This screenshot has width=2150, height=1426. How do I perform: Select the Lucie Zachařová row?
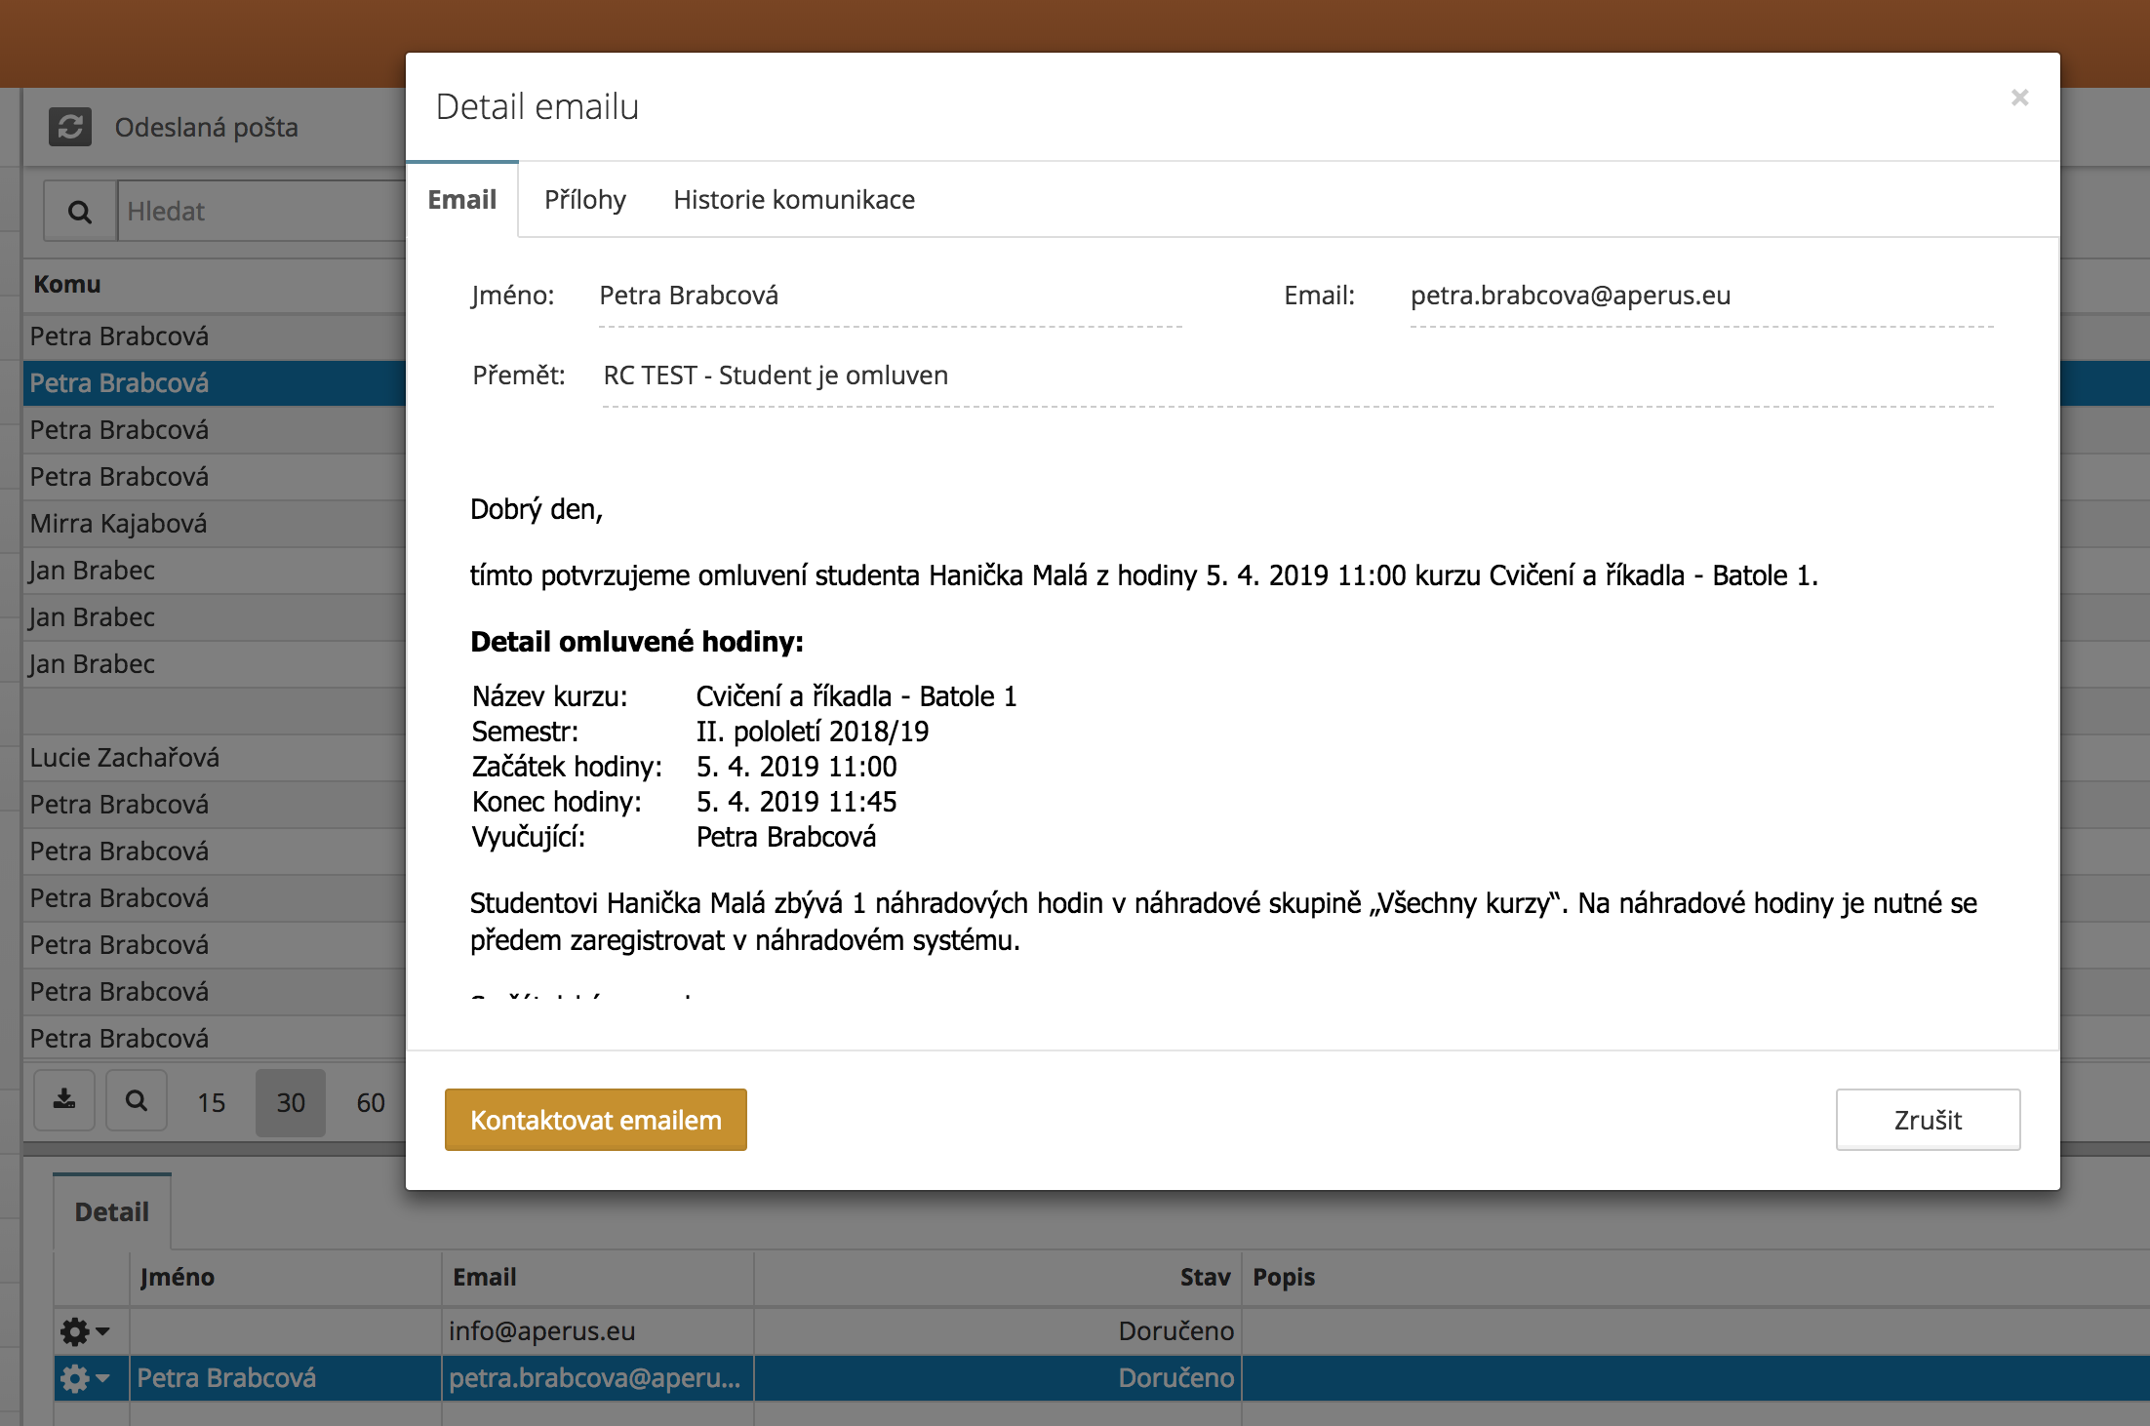tap(125, 758)
